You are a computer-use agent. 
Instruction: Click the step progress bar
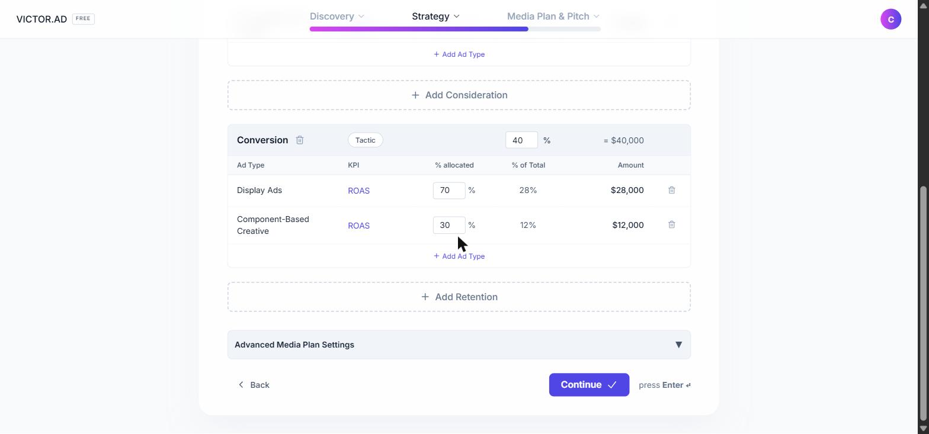[455, 28]
